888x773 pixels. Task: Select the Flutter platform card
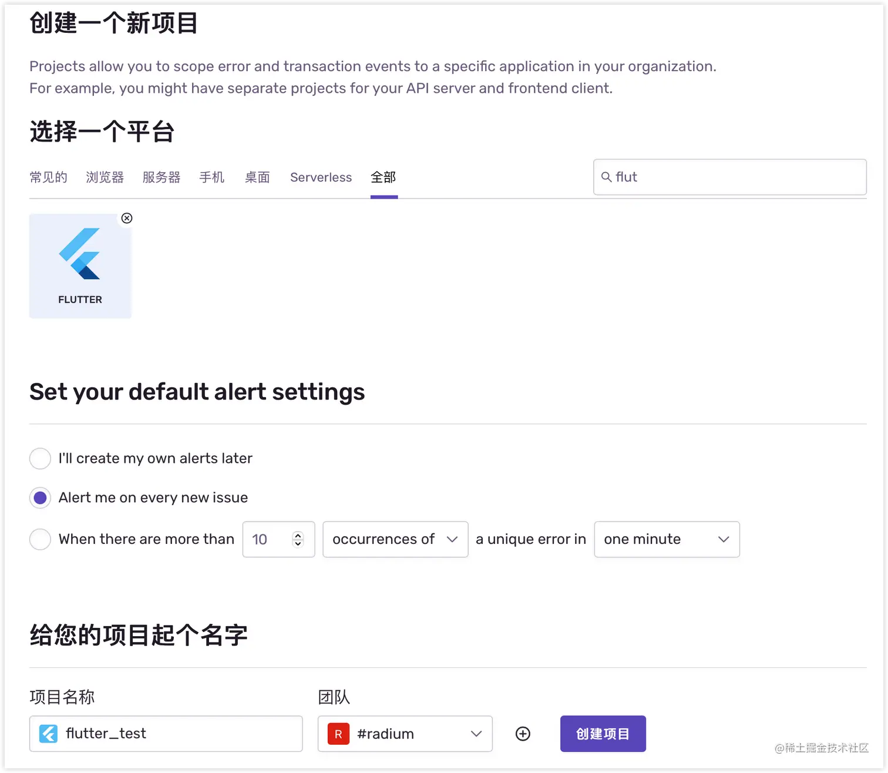[x=80, y=266]
